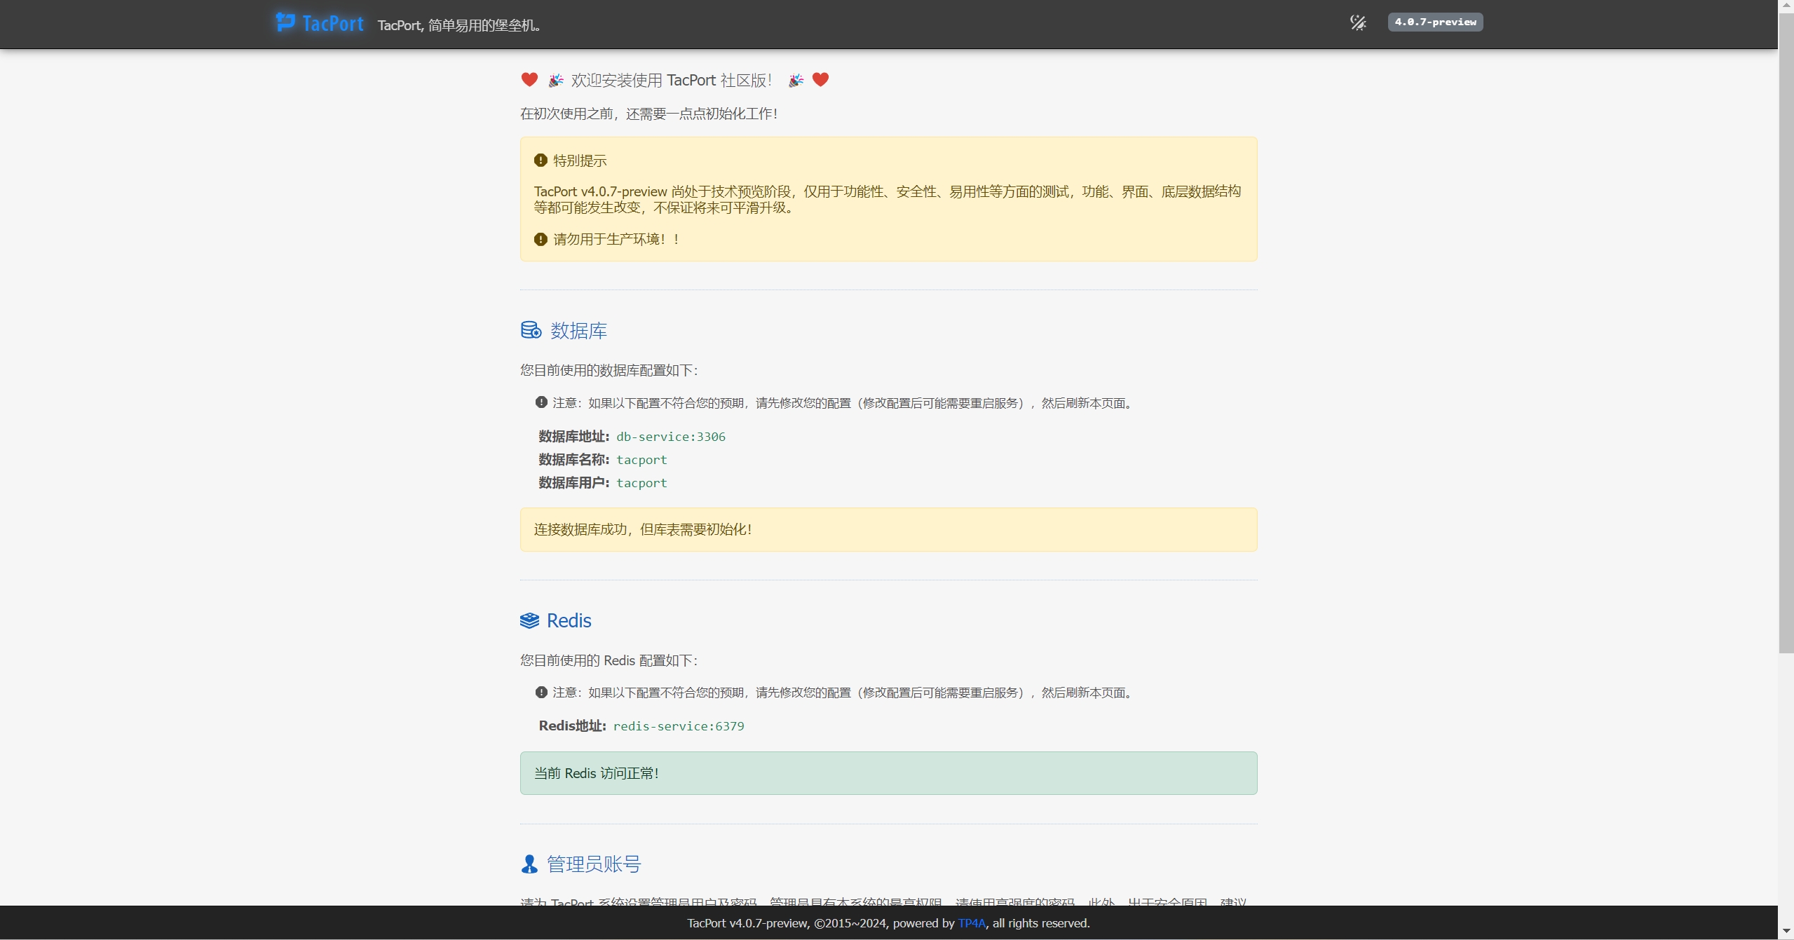Click the vertical page scrollbar thumb

point(1786,333)
